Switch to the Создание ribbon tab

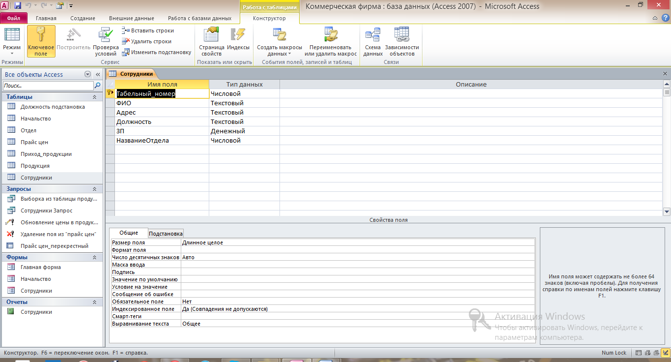click(83, 18)
